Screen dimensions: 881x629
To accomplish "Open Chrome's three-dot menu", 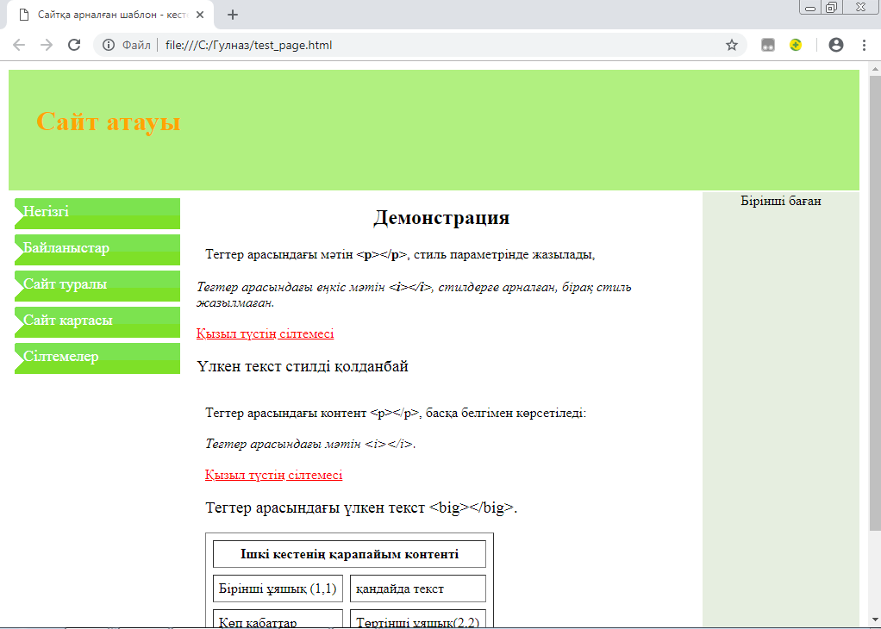I will pyautogui.click(x=864, y=45).
